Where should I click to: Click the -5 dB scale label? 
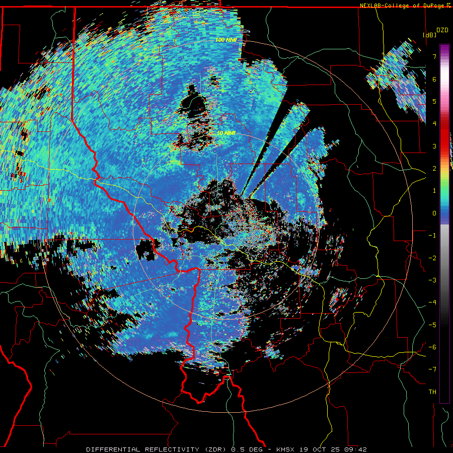coord(432,325)
